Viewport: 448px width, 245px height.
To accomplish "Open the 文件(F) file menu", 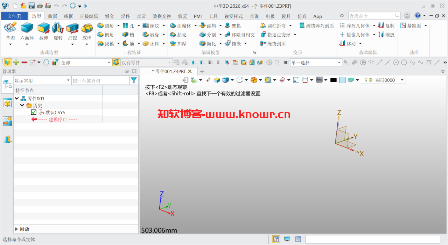I will [14, 16].
